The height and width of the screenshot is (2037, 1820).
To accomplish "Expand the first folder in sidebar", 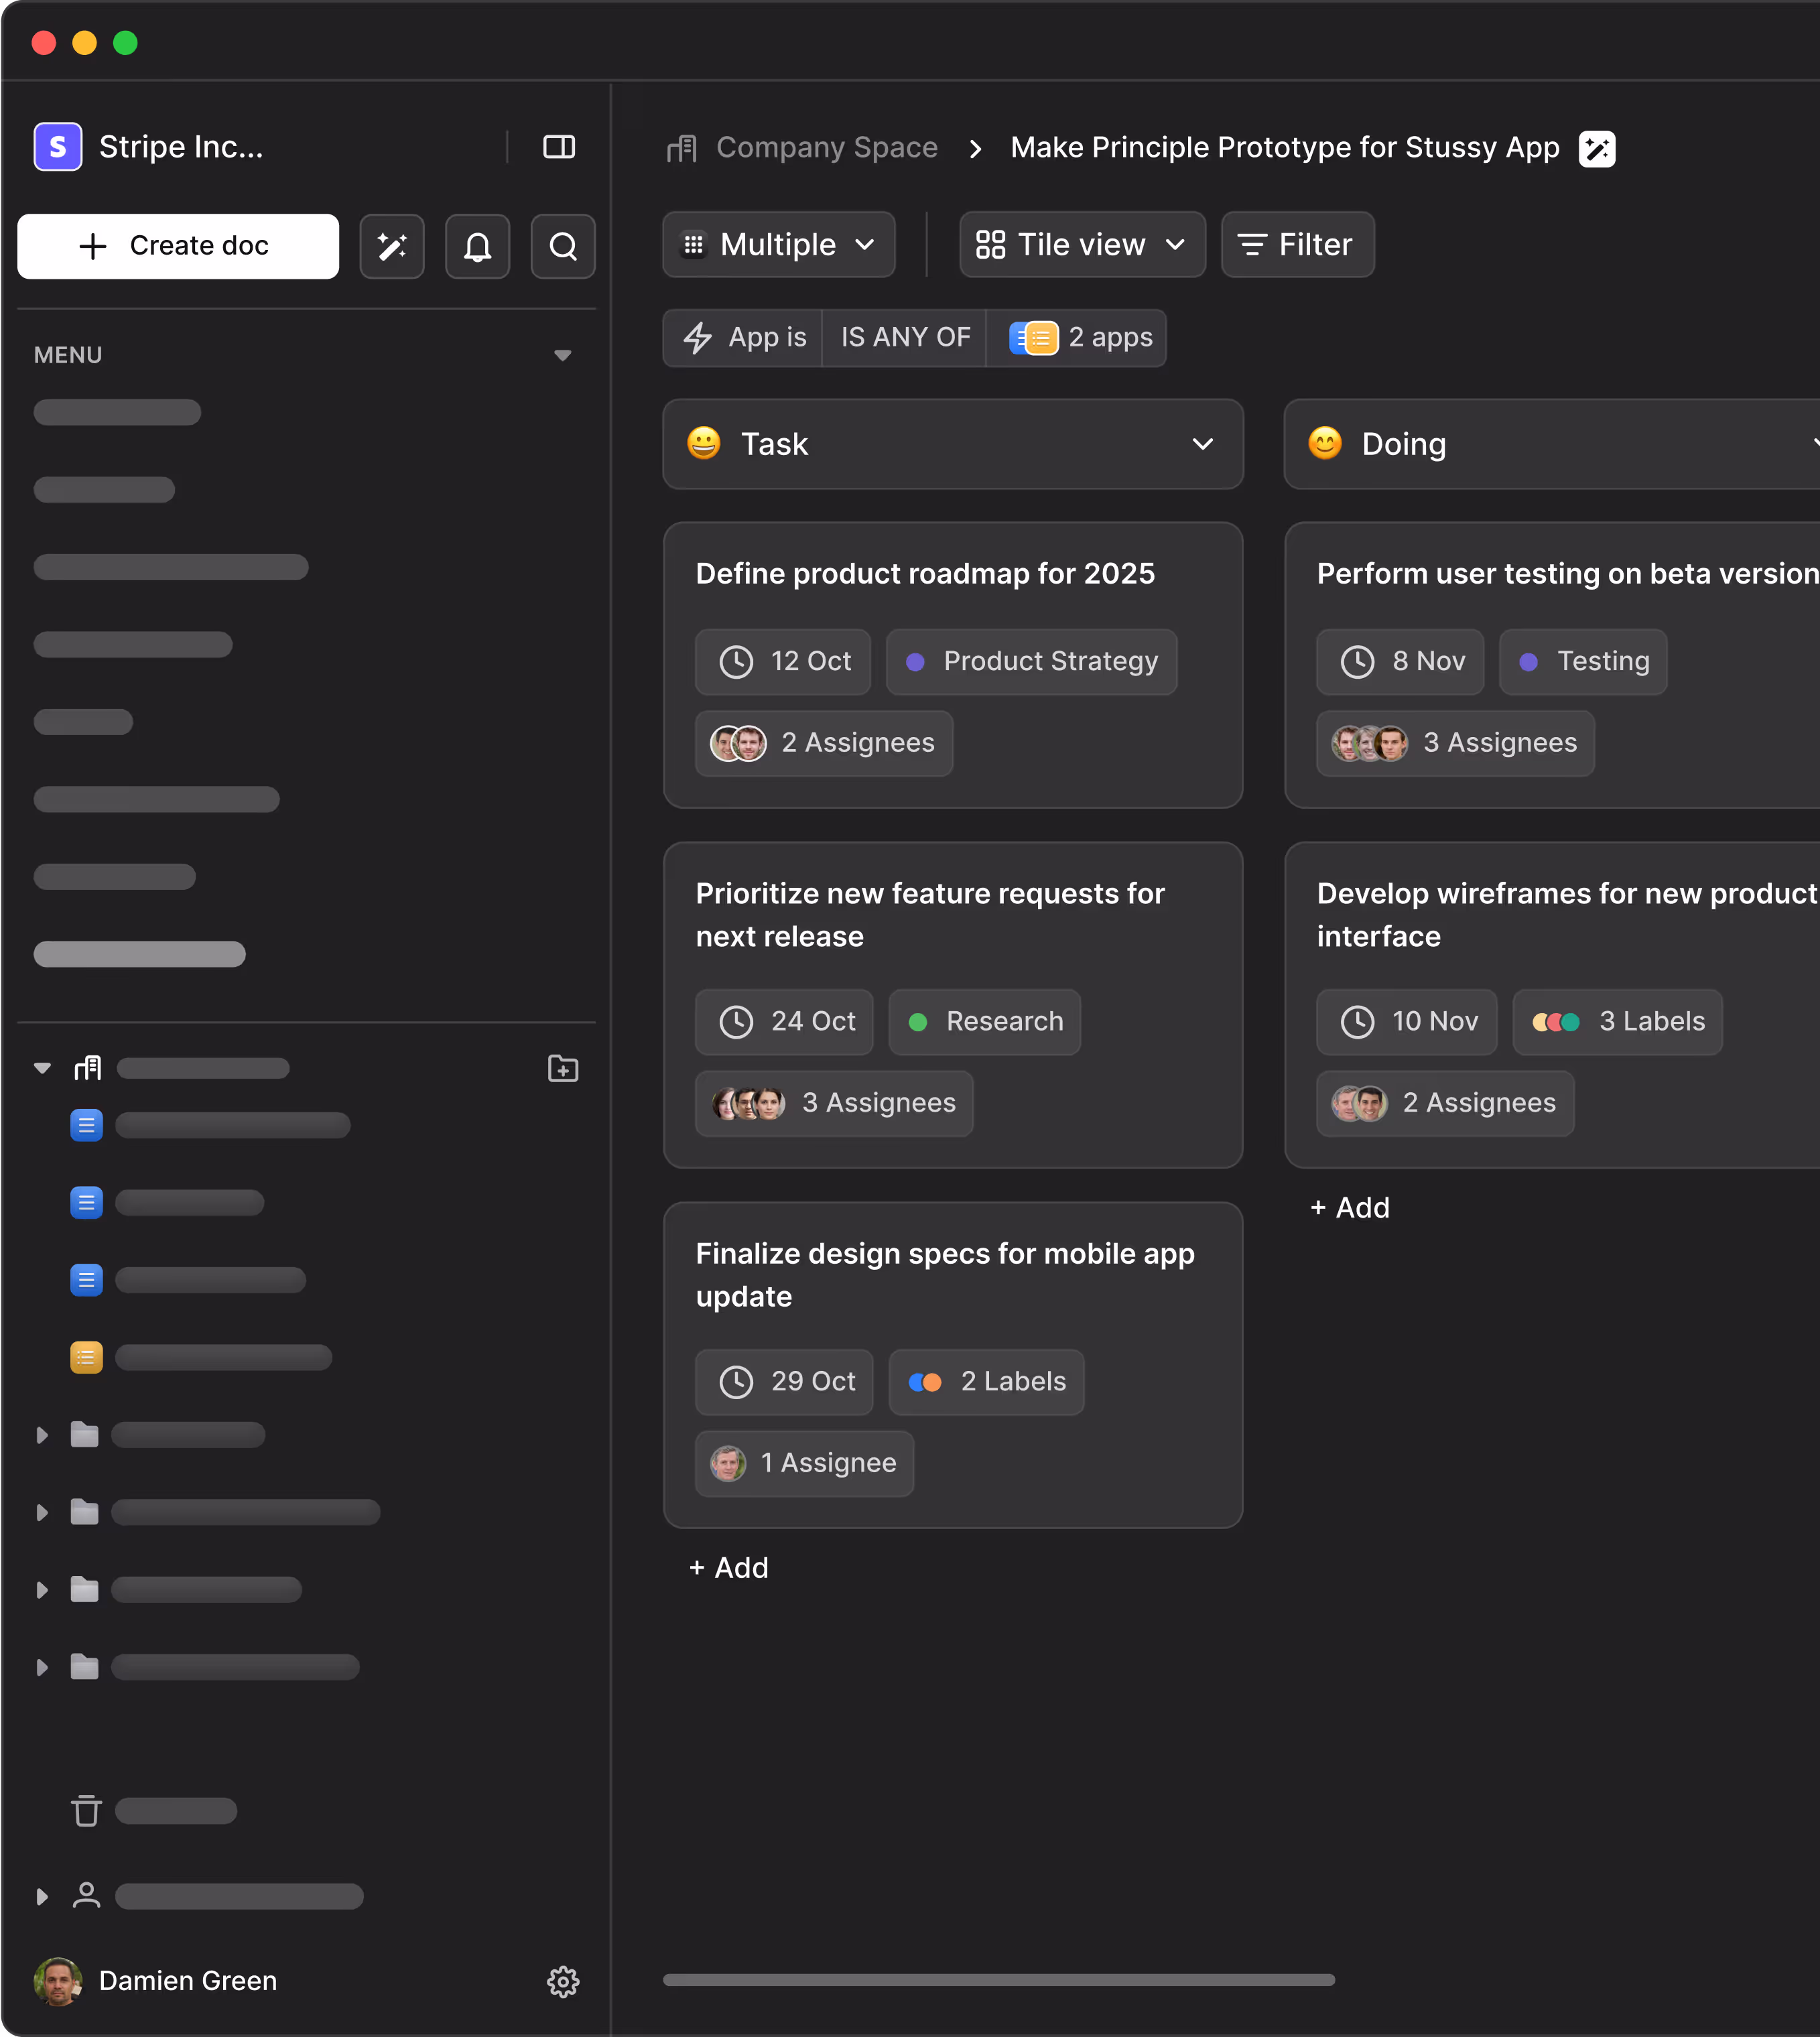I will pos(42,1435).
